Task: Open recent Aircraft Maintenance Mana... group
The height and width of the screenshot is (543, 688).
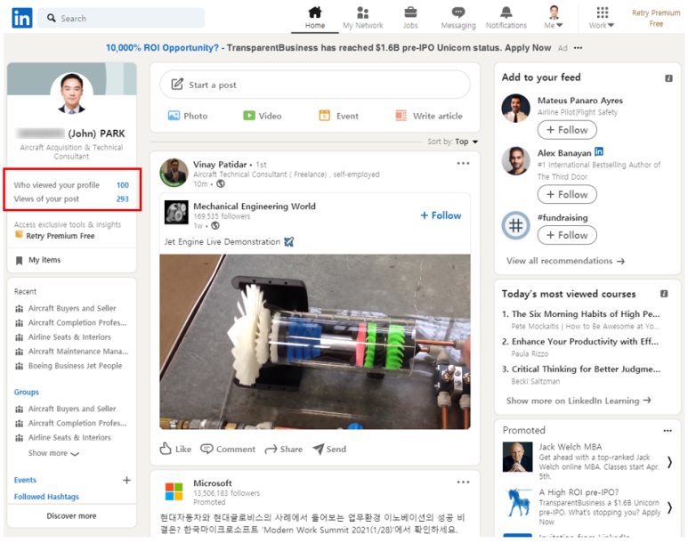Action: point(78,352)
